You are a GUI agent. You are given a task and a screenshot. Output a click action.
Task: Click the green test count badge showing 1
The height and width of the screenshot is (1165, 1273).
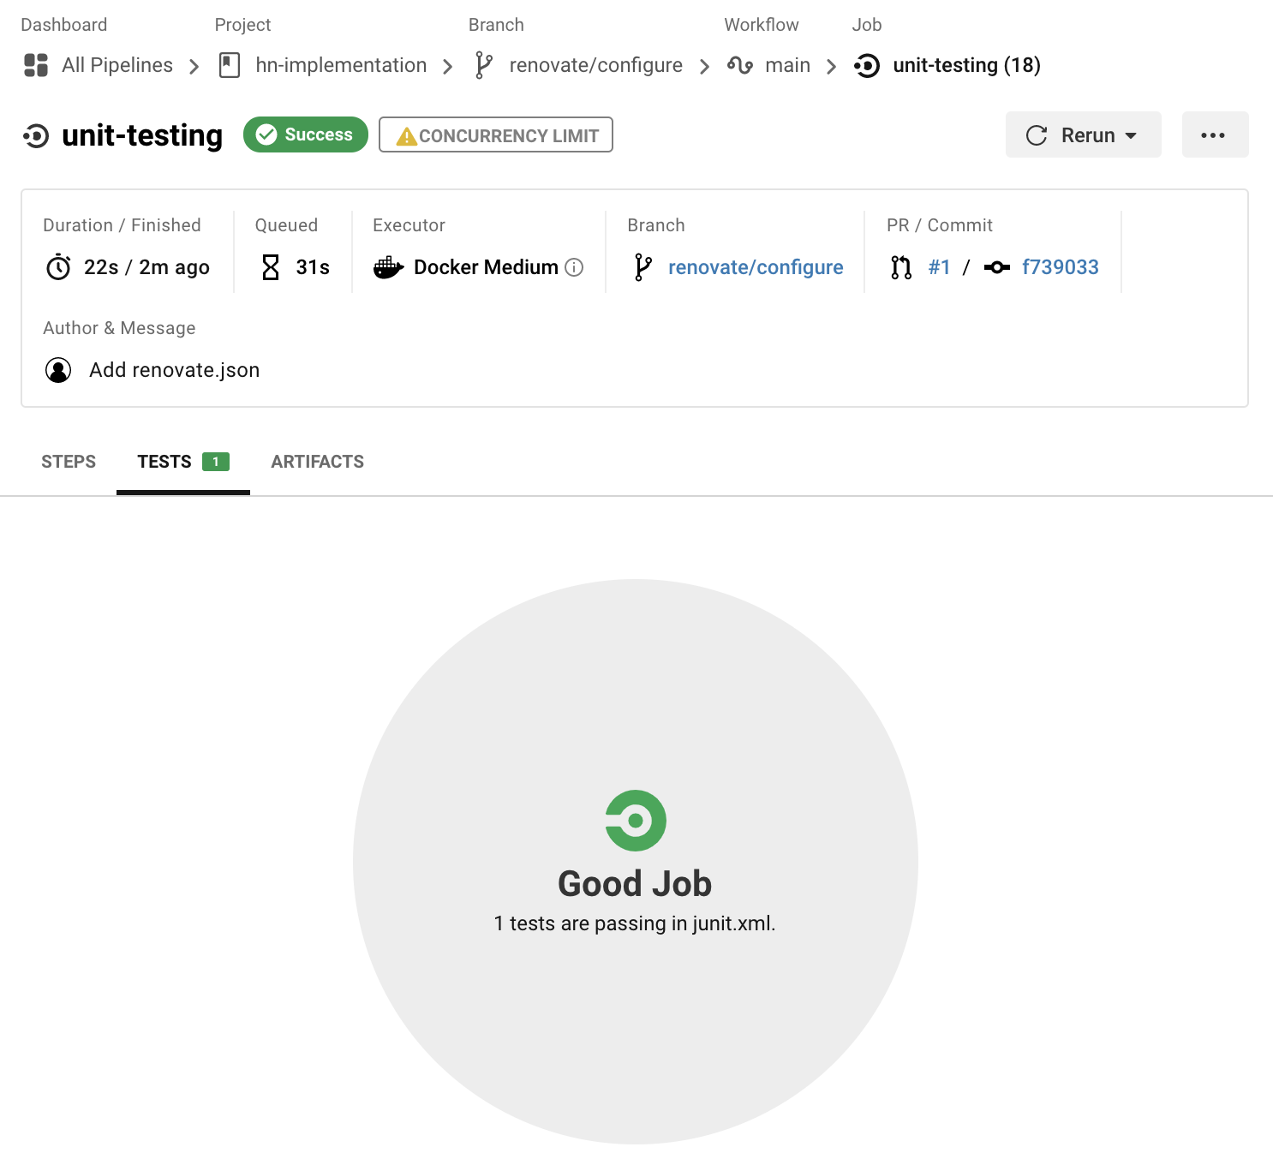(216, 462)
